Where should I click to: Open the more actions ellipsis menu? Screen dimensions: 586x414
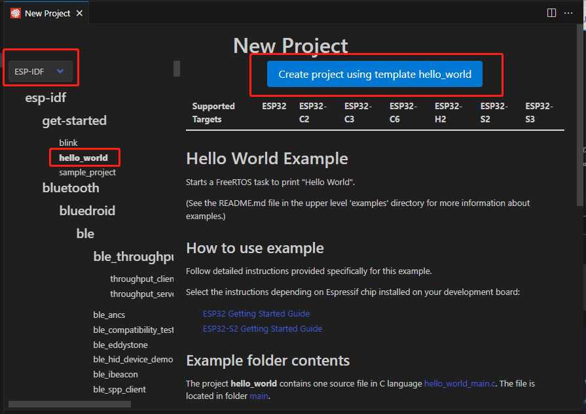click(568, 13)
